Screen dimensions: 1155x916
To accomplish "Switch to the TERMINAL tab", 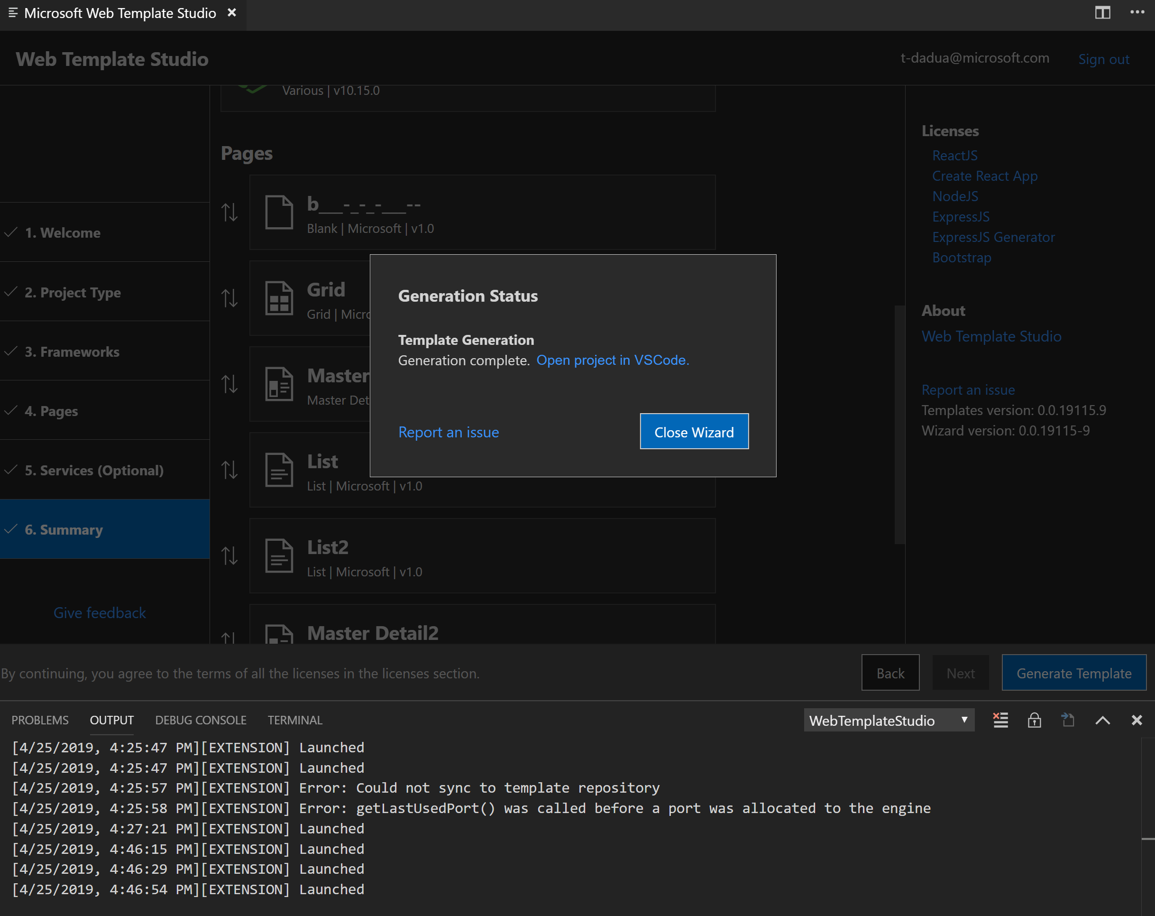I will click(x=295, y=720).
